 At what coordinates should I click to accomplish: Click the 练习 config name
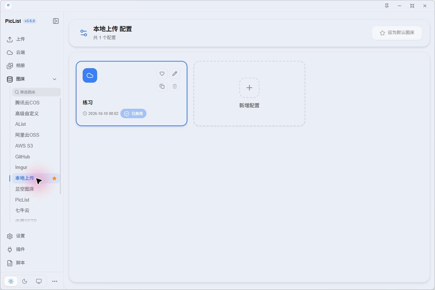click(88, 103)
